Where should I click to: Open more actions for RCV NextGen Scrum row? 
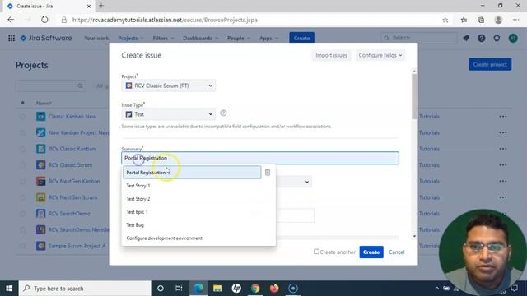503,197
